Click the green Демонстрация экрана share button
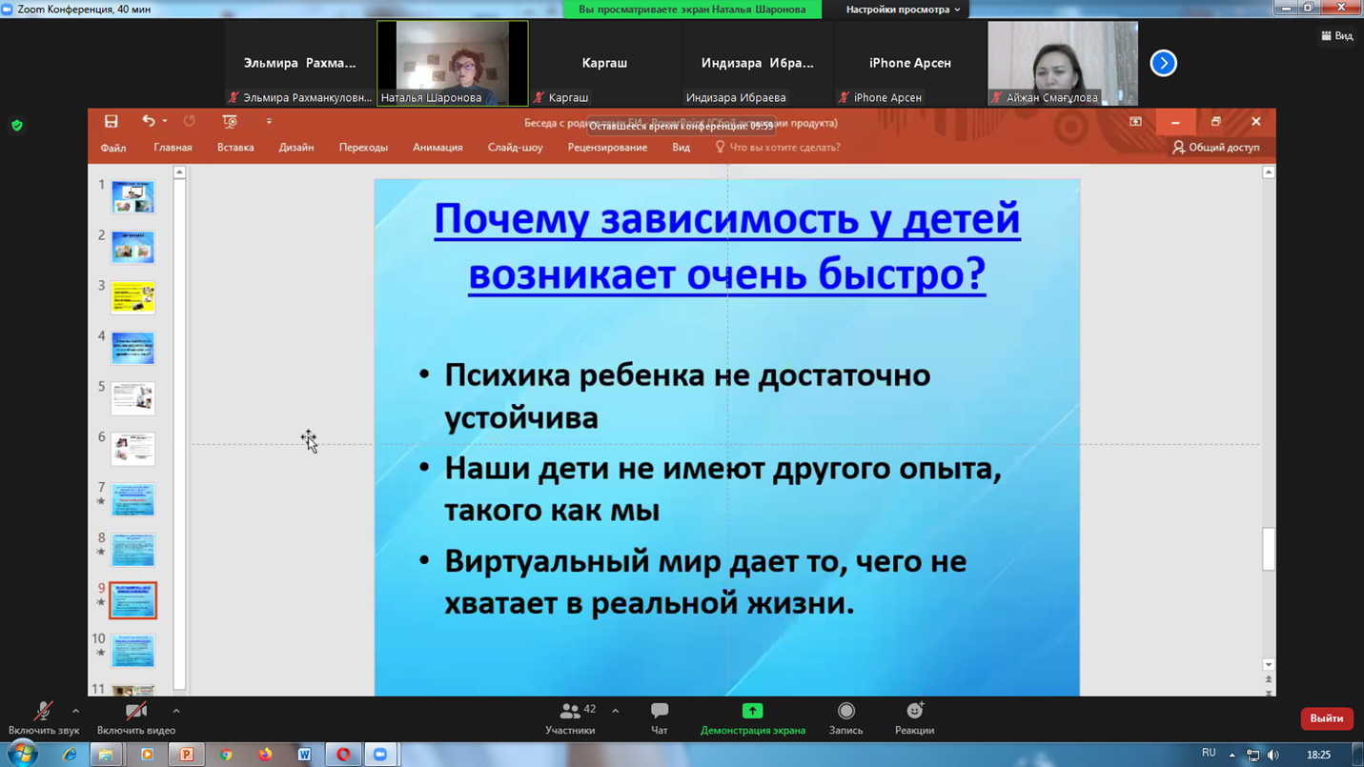 point(752,718)
